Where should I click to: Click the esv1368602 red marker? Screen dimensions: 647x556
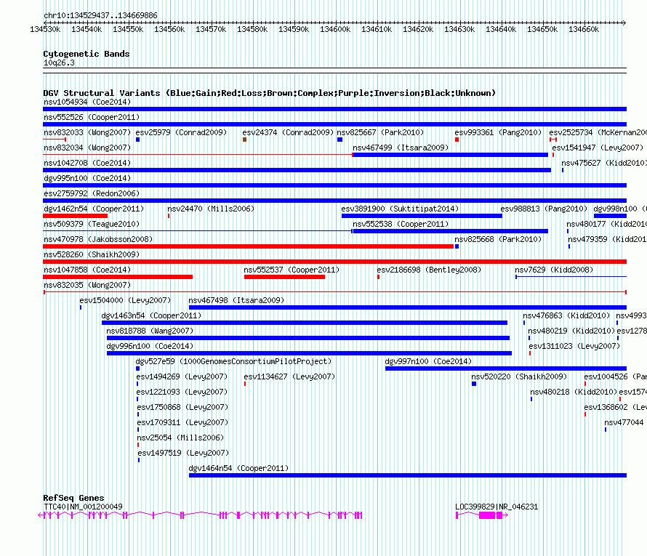coord(585,414)
